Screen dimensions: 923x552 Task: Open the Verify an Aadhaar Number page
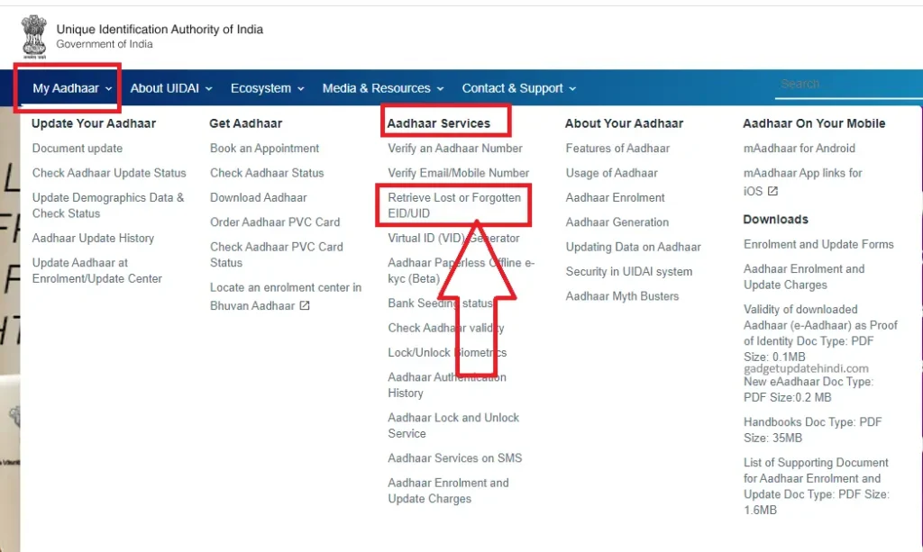453,148
